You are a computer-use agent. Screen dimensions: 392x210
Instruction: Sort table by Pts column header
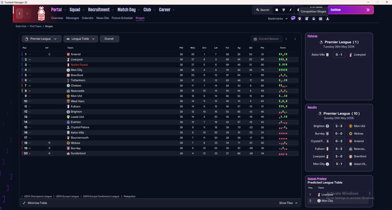262,48
